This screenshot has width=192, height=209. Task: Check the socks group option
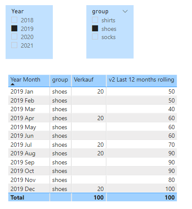click(x=95, y=36)
